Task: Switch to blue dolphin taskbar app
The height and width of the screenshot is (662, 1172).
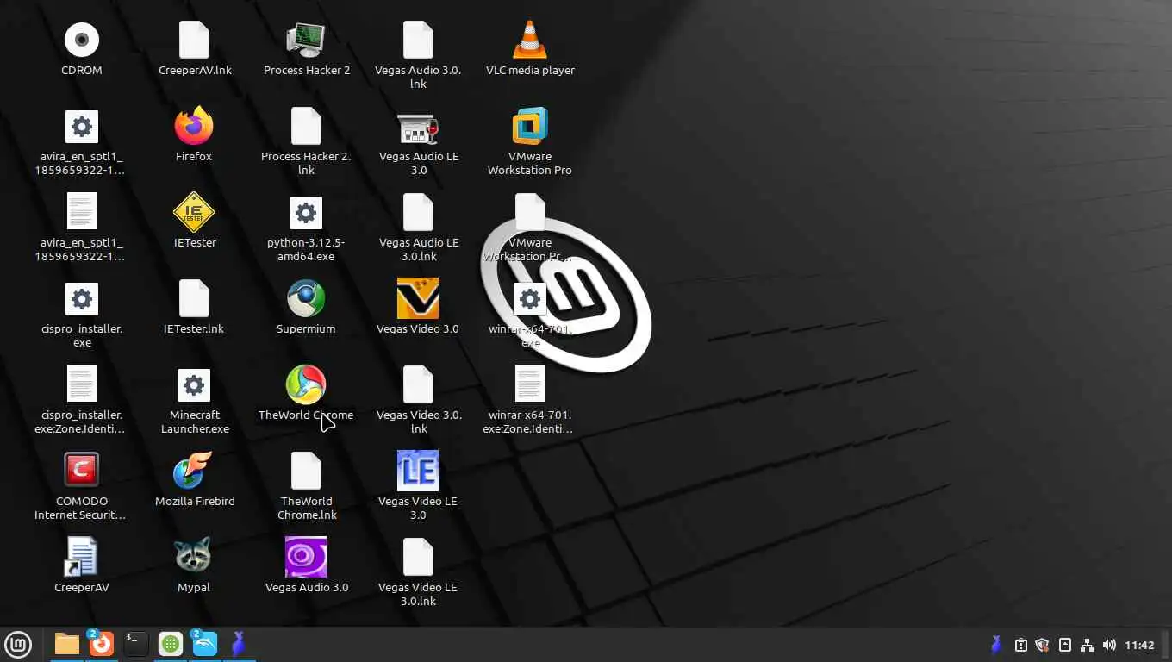Action: pyautogui.click(x=204, y=644)
